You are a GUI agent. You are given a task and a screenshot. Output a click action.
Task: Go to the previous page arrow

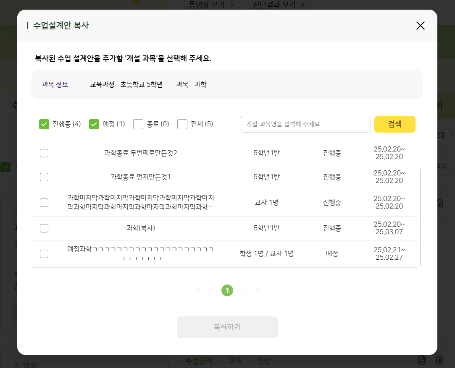click(210, 290)
